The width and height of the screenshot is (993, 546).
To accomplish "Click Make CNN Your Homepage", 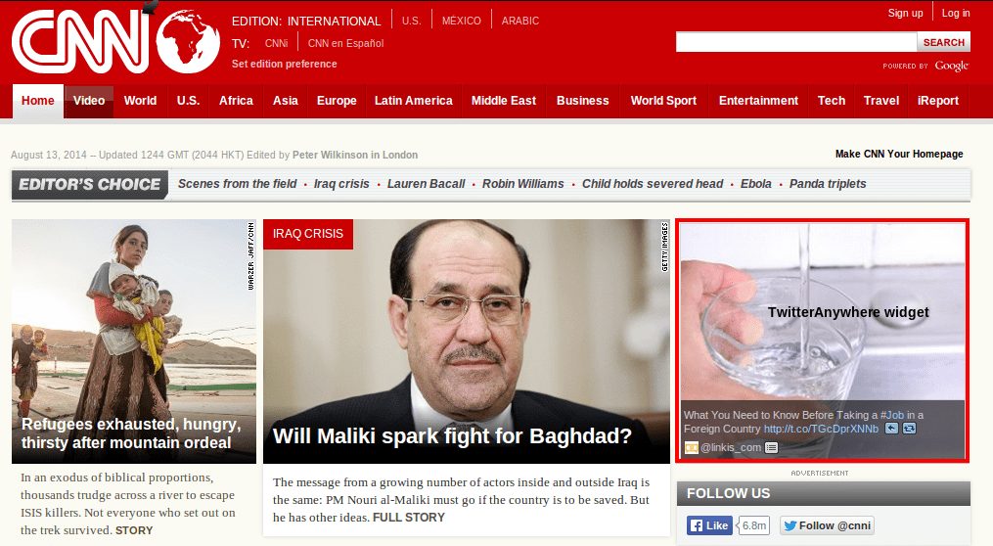I will coord(899,154).
